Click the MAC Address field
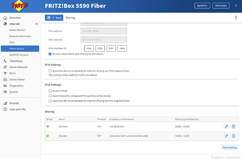242x159 pixels. point(103,40)
